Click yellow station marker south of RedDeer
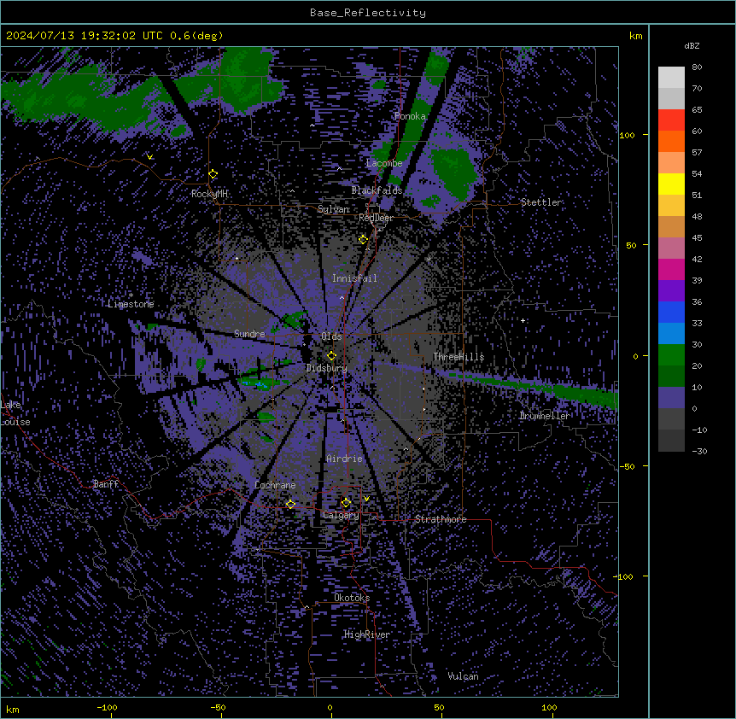 point(363,240)
